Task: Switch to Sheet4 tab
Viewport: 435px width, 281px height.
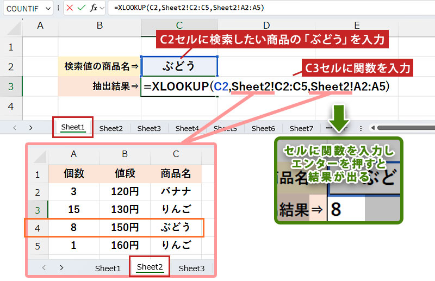Action: [187, 128]
